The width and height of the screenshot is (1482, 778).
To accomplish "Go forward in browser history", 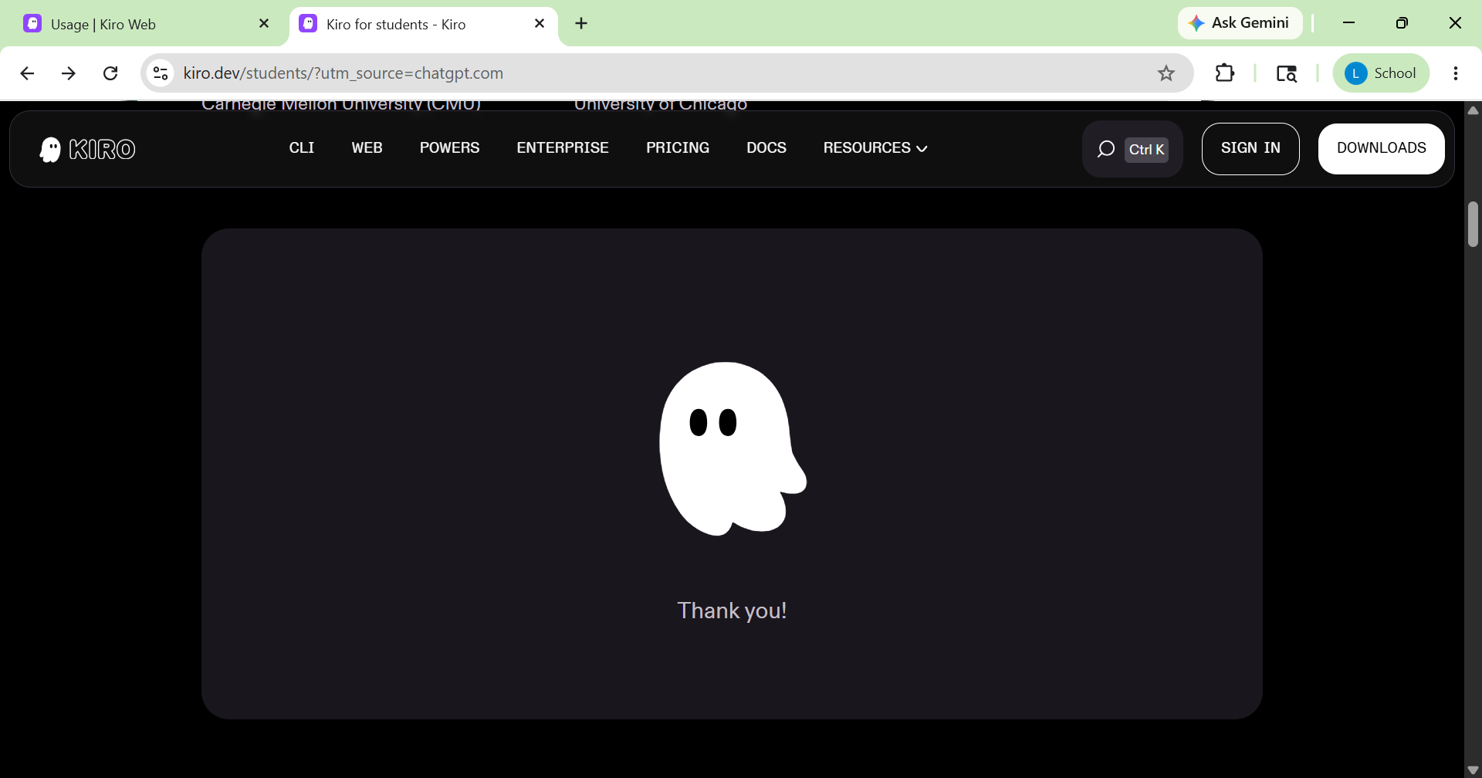I will coord(69,73).
